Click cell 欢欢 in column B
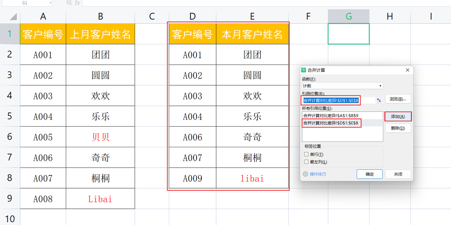 pos(100,96)
